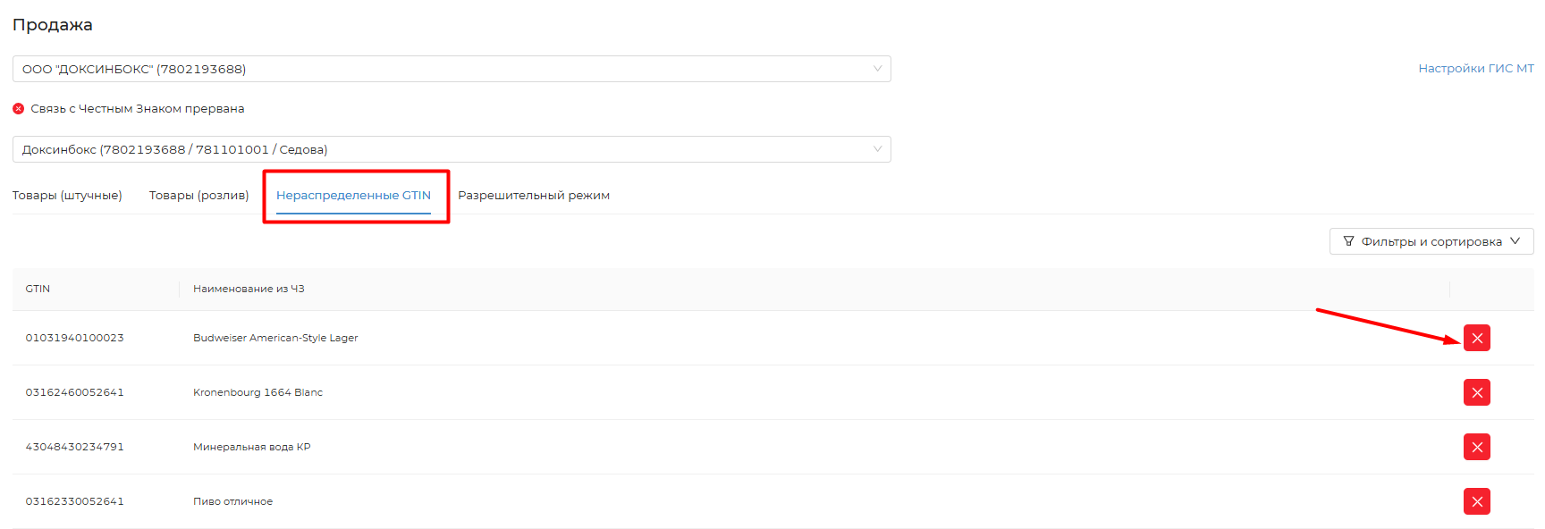Open the ООО "ДОКСИНБОКС" organization dropdown
The image size is (1545, 529).
(x=452, y=69)
